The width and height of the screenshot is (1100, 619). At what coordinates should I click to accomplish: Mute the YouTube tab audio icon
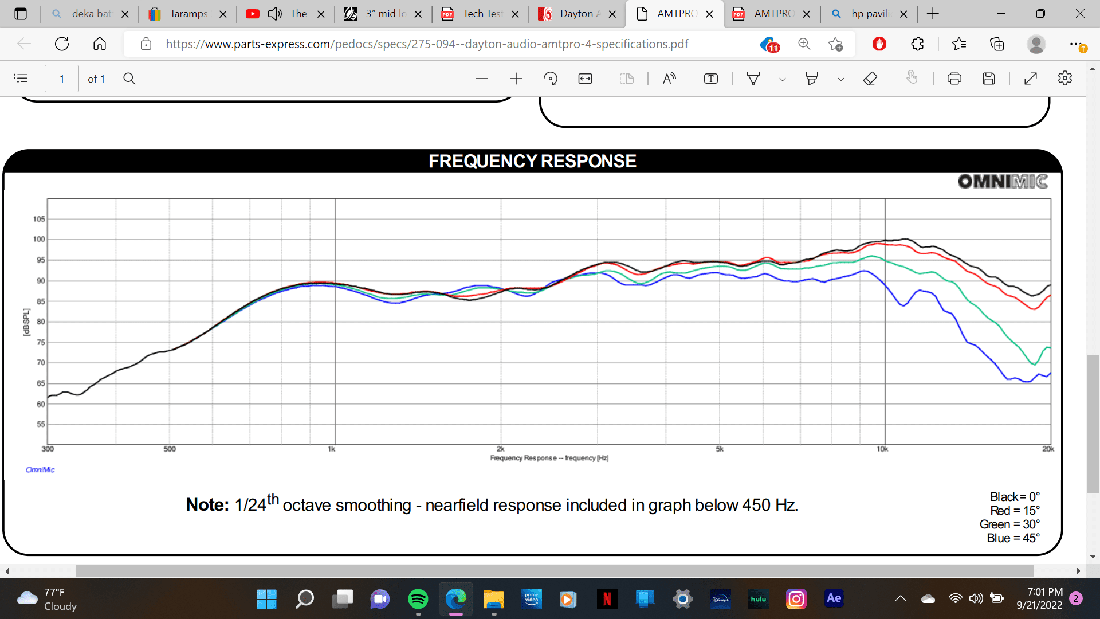click(x=275, y=14)
